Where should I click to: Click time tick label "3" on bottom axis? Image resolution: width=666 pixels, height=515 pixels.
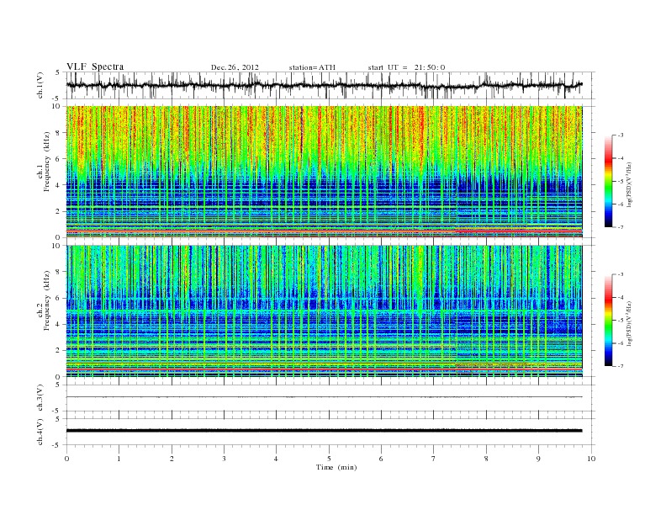point(224,459)
